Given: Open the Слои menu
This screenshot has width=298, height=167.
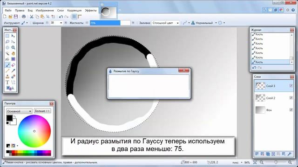Looking at the screenshot, I should click(x=61, y=10).
